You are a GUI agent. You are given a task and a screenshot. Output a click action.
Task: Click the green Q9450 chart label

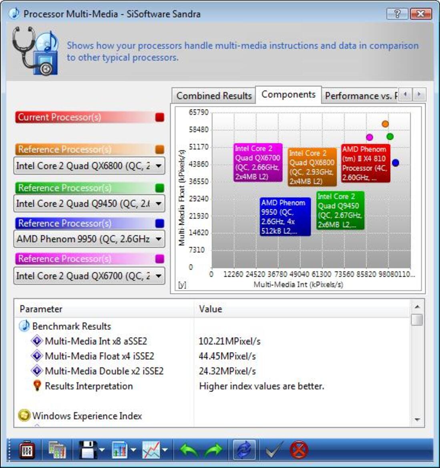[340, 210]
